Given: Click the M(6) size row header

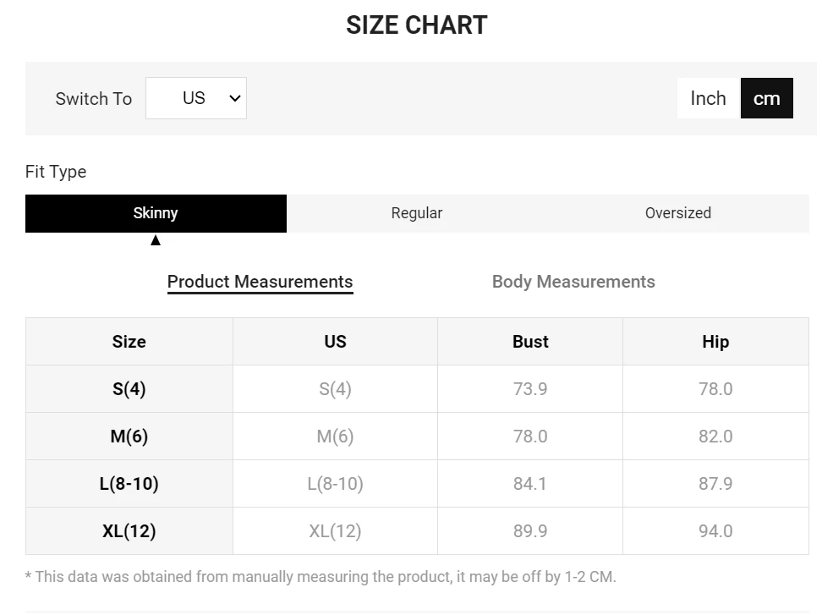Looking at the screenshot, I should [x=129, y=437].
